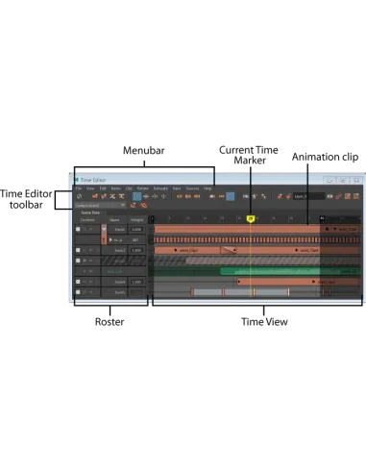366x473 pixels.
Task: Open the Relocate menu
Action: pyautogui.click(x=160, y=188)
